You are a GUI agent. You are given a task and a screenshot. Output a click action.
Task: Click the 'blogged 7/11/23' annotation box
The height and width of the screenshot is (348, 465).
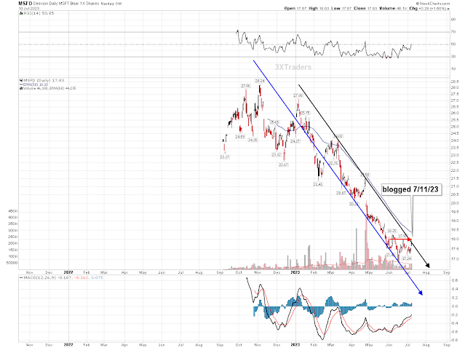[410, 189]
